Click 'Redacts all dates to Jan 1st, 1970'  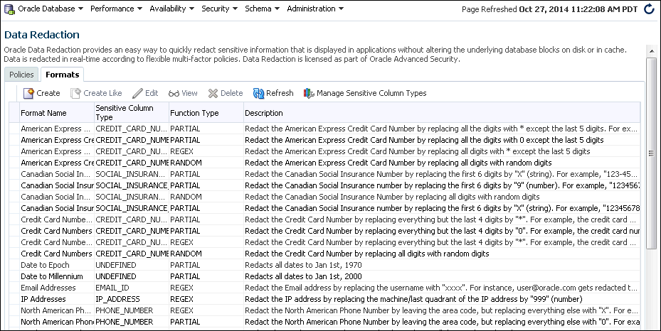tap(303, 265)
